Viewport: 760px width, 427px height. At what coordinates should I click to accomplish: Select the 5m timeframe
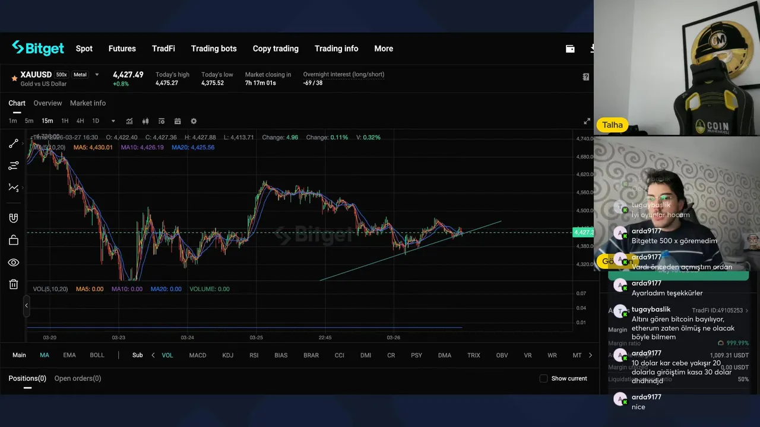pos(29,121)
